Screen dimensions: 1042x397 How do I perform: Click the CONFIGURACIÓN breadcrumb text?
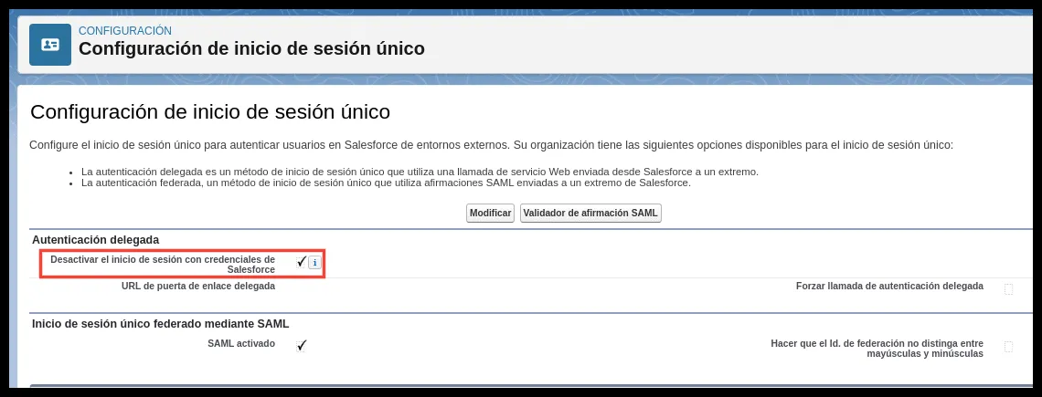point(125,30)
